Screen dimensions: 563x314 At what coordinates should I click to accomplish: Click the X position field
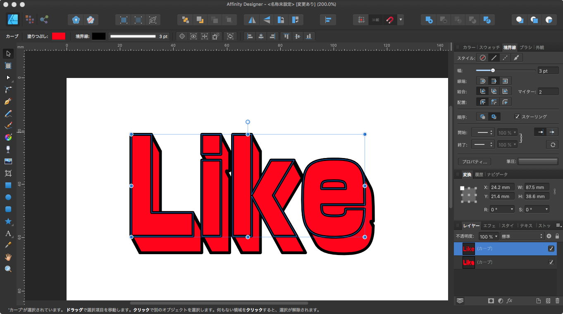pyautogui.click(x=502, y=187)
